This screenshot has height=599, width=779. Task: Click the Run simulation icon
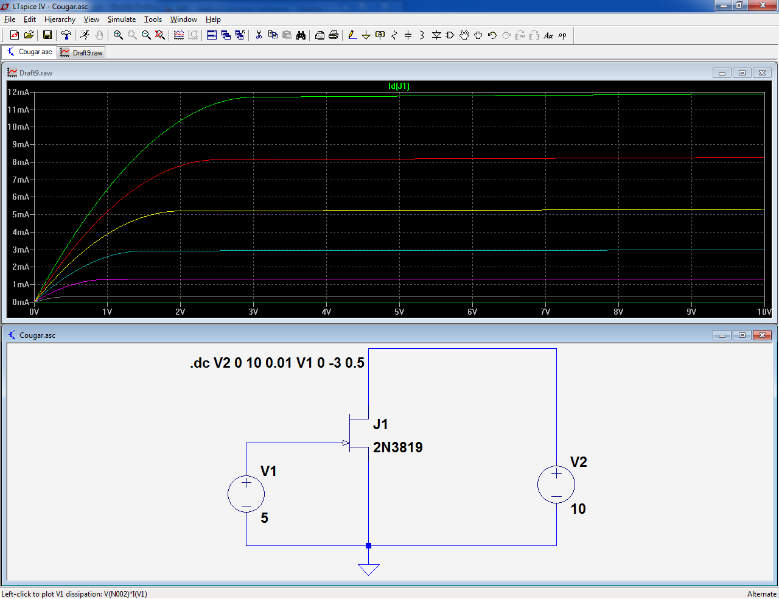pyautogui.click(x=85, y=35)
